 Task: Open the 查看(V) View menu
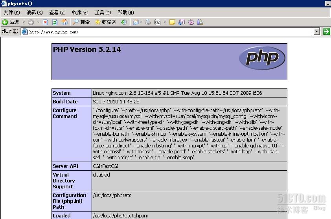[x=57, y=13]
